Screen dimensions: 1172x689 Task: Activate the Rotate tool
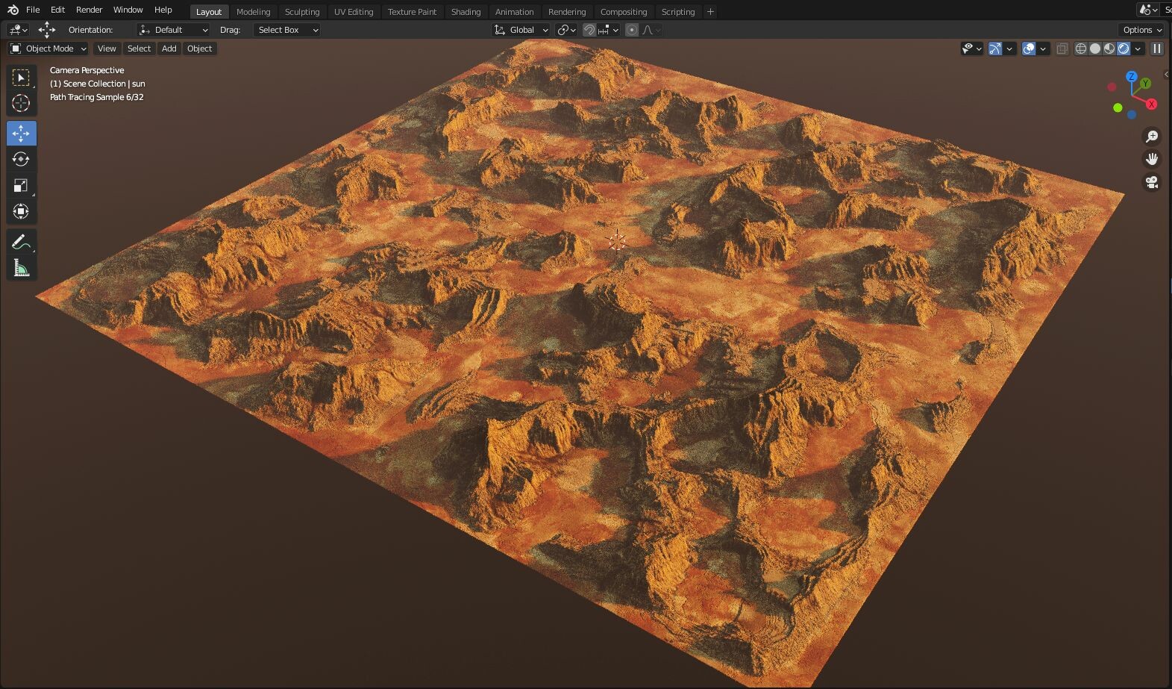point(21,159)
